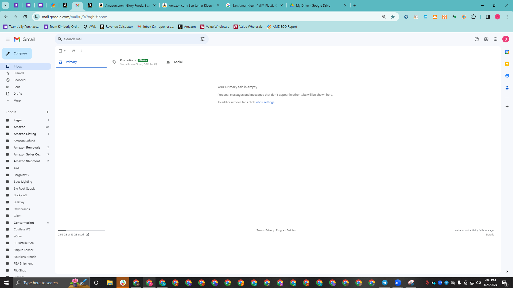Open the browser tab search dropdown

point(5,5)
